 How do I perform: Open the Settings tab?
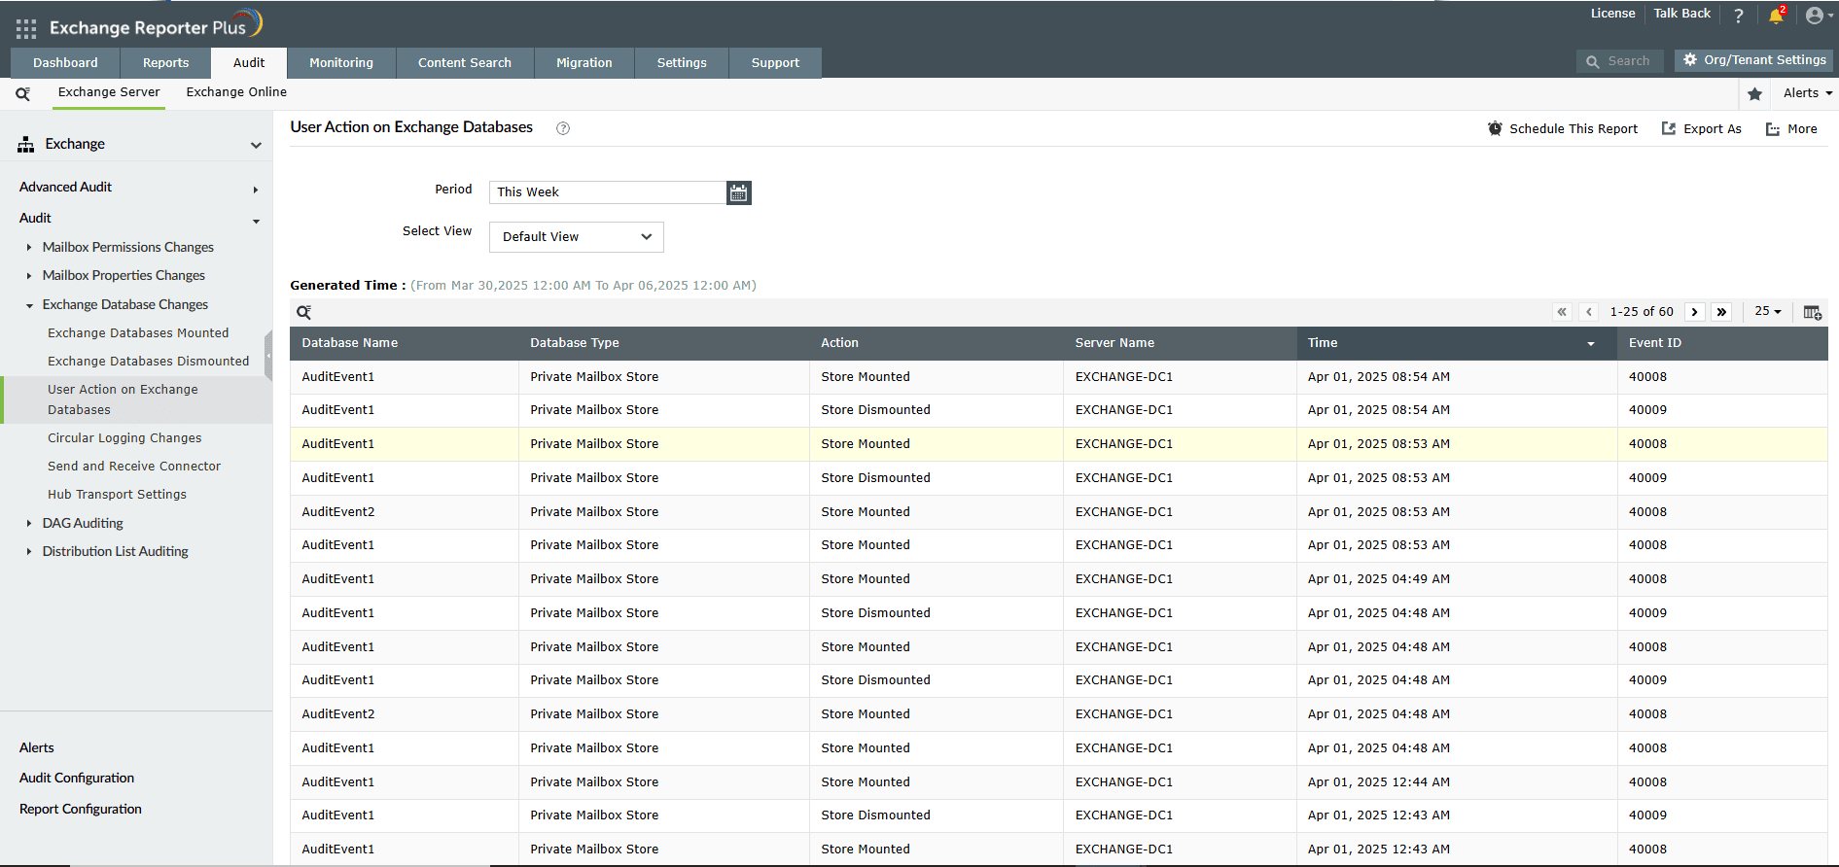tap(682, 63)
